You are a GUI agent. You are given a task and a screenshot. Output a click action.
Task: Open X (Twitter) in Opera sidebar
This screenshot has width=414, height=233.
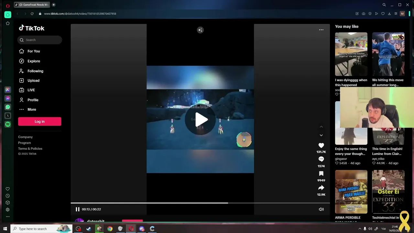tap(8, 116)
